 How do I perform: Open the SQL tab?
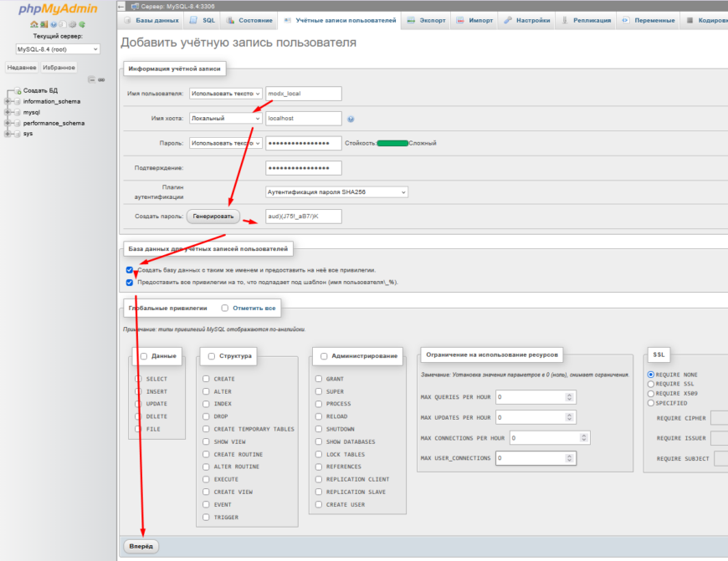tap(203, 20)
